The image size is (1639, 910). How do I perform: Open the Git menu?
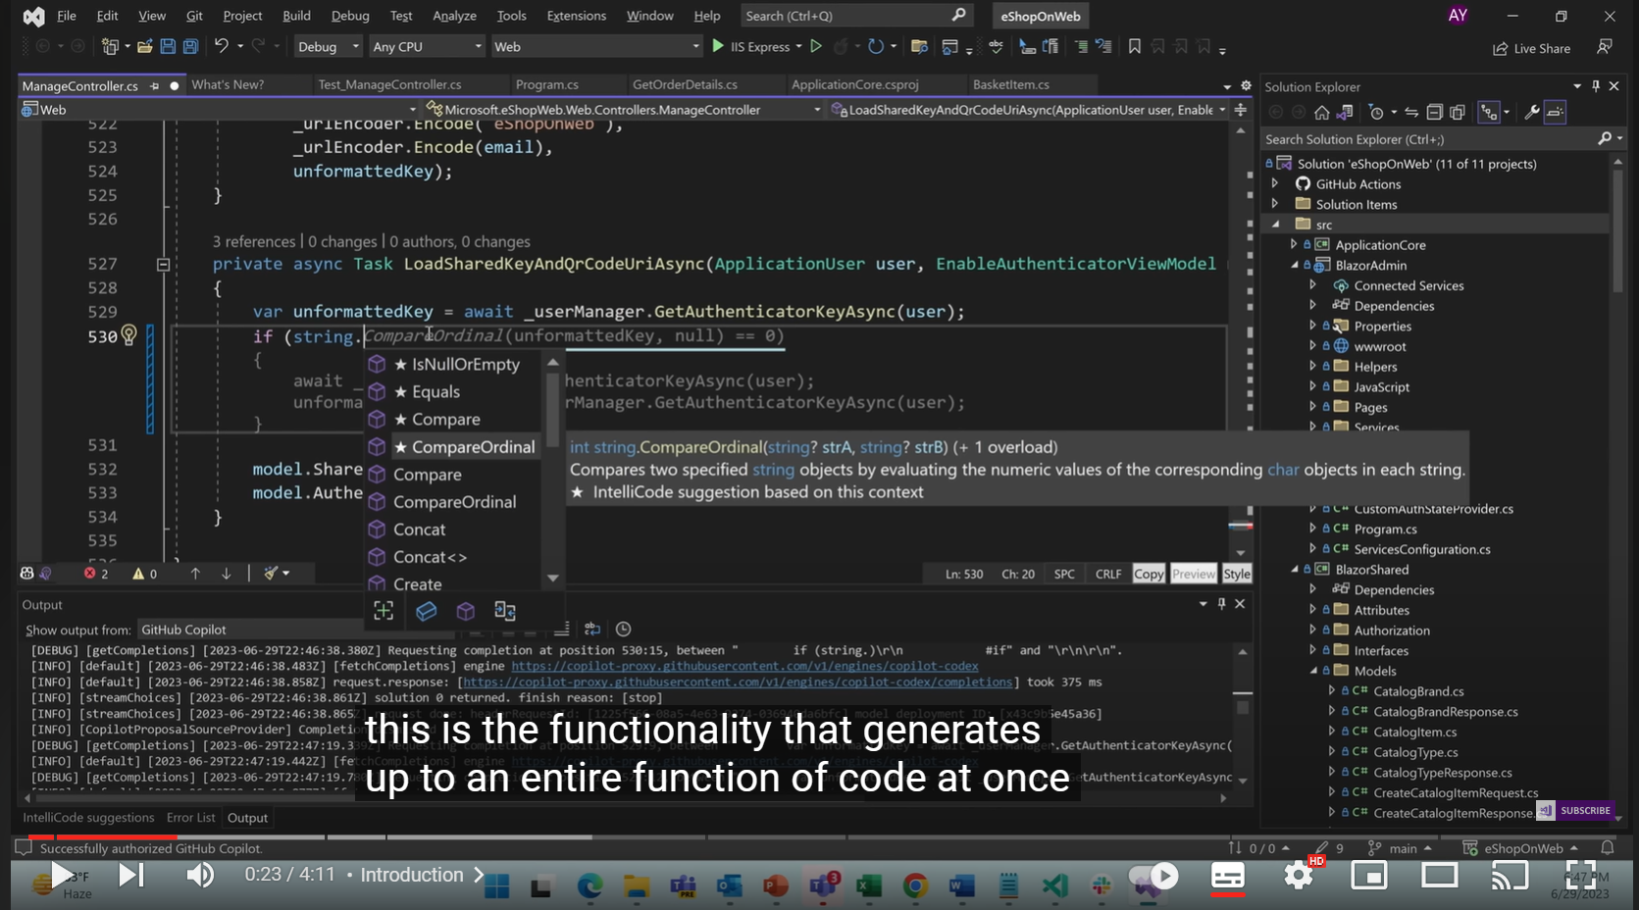point(193,16)
